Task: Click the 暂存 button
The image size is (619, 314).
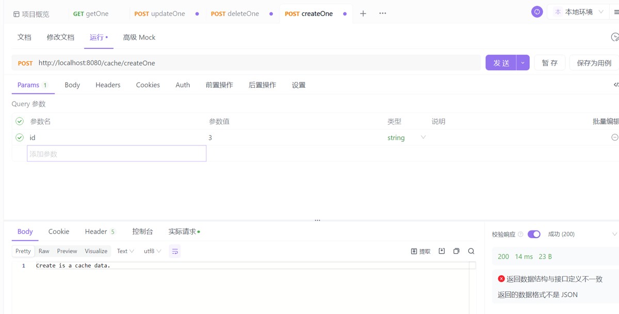Action: point(550,63)
